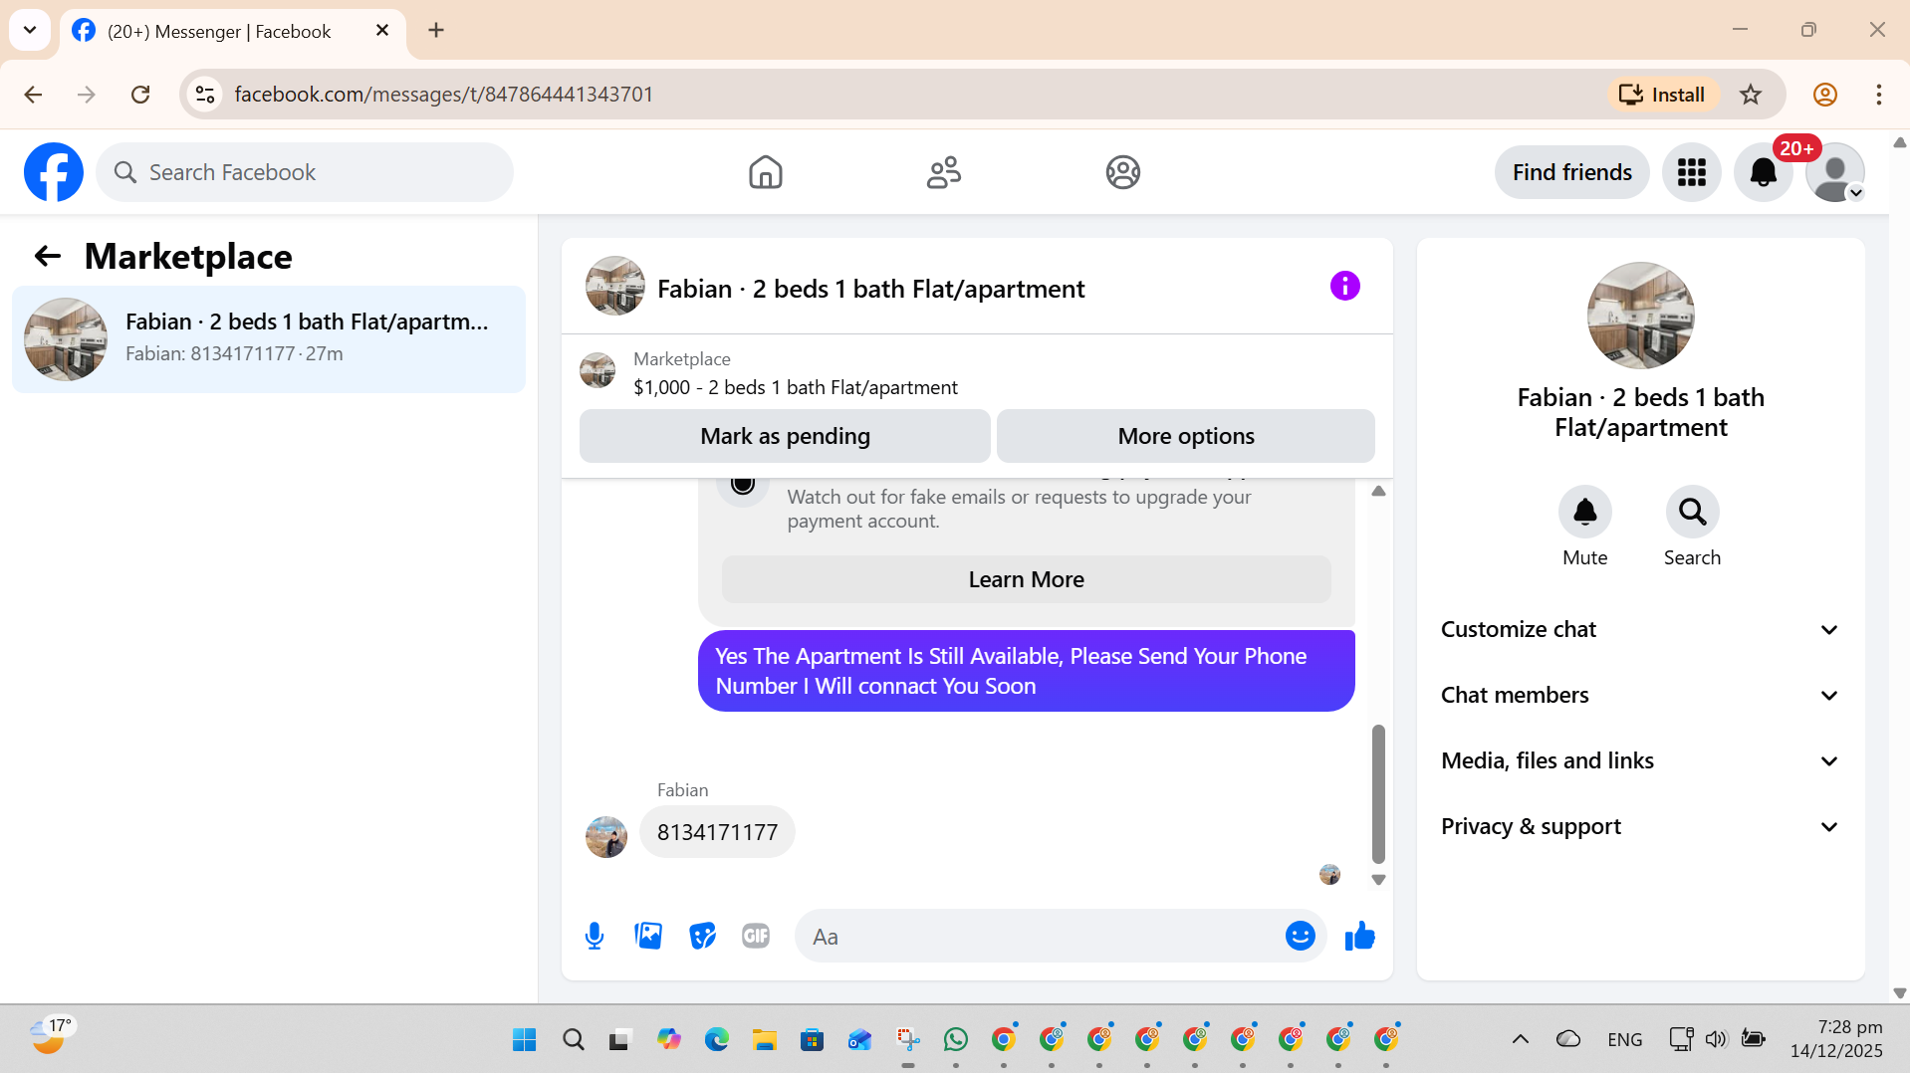Image resolution: width=1910 pixels, height=1073 pixels.
Task: View site information icon in address bar
Action: (205, 95)
